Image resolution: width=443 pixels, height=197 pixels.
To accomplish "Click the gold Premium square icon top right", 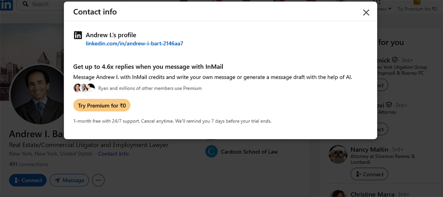I will (x=418, y=2).
